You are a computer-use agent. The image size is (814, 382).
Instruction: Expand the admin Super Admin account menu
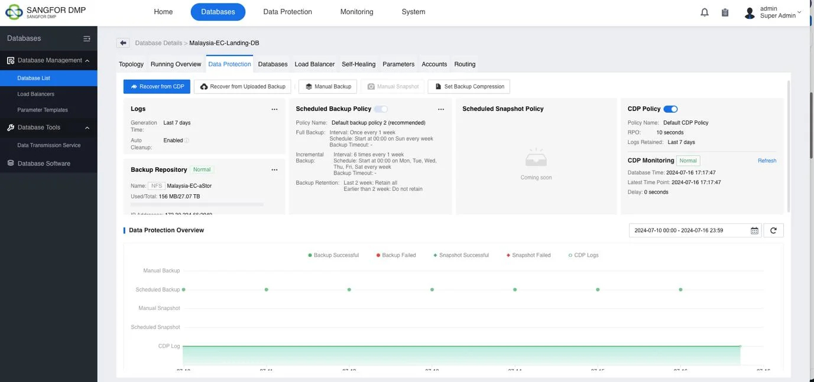point(777,12)
